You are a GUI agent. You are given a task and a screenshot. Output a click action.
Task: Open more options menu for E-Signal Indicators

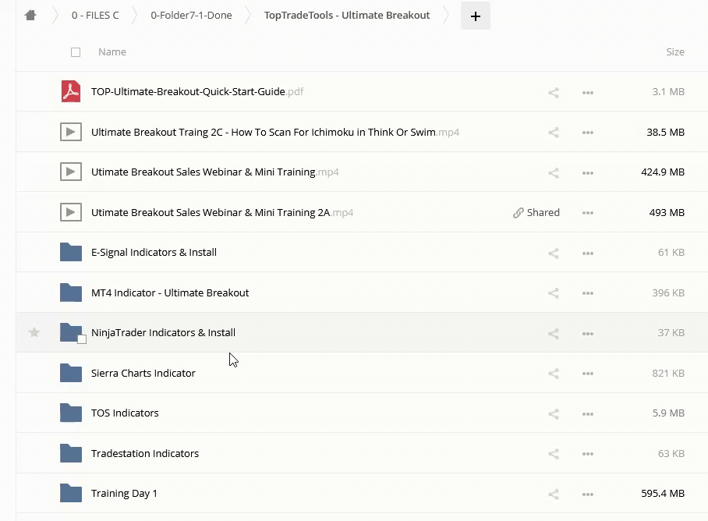tap(588, 253)
